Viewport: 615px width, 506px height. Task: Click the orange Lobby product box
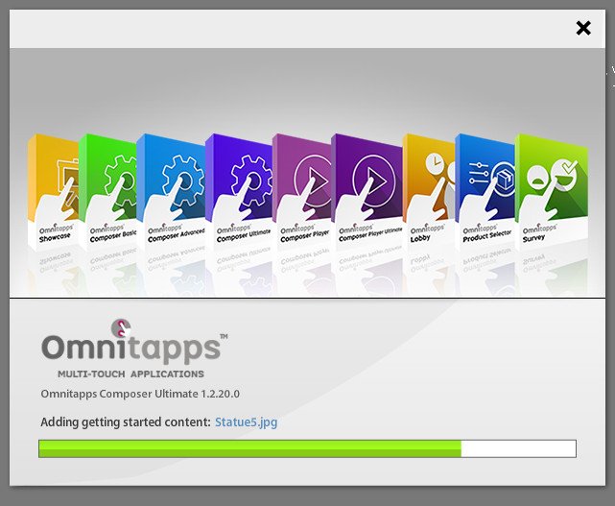click(429, 192)
